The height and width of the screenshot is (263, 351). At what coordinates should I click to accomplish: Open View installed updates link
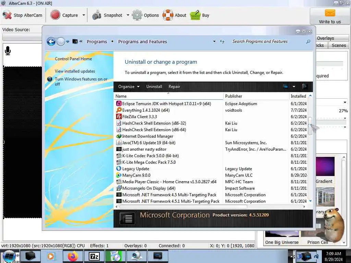[75, 71]
